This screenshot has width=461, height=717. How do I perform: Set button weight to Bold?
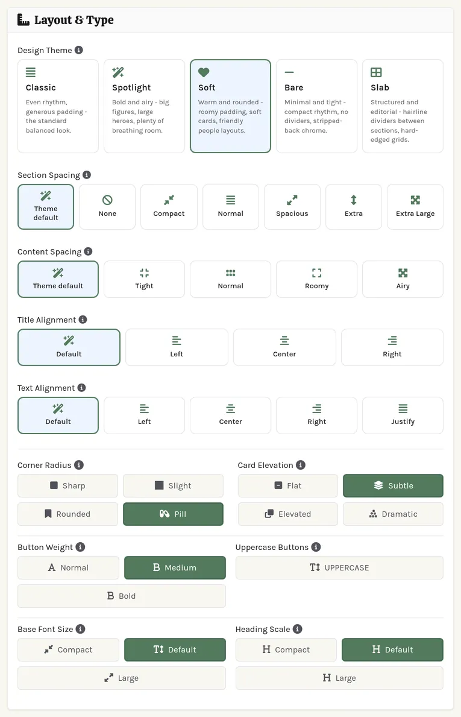(x=122, y=596)
